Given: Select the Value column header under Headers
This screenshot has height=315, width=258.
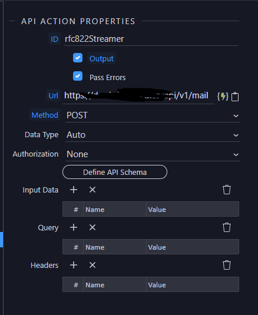Looking at the screenshot, I should point(193,285).
